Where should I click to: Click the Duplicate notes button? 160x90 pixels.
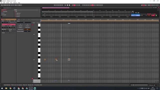coord(27,27)
